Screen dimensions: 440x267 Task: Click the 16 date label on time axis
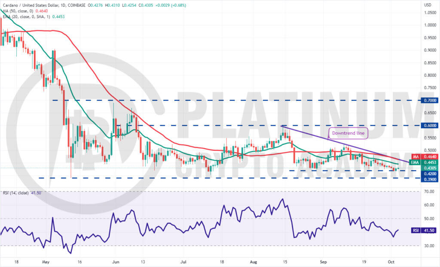79,262
